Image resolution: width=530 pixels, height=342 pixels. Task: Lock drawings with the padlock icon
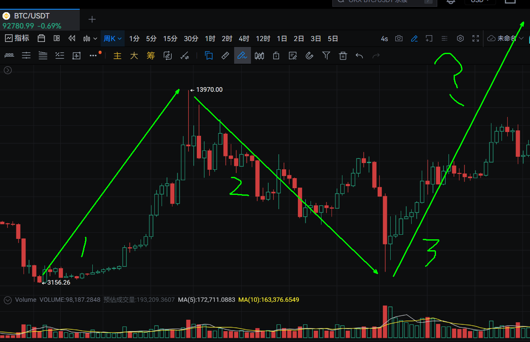point(276,55)
